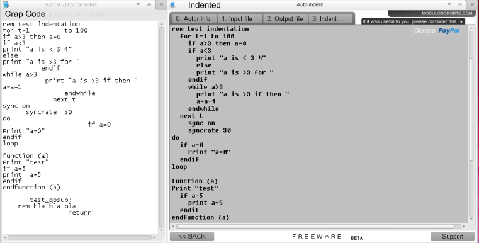Click the Notepad window icon in title bar
This screenshot has width=479, height=243.
(6, 4)
